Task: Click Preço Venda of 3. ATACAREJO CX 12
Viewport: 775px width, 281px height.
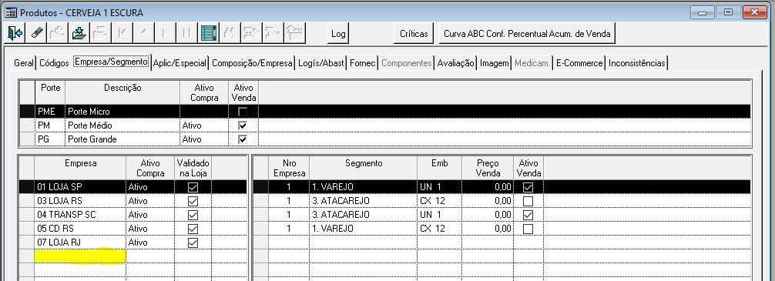Action: click(x=488, y=201)
